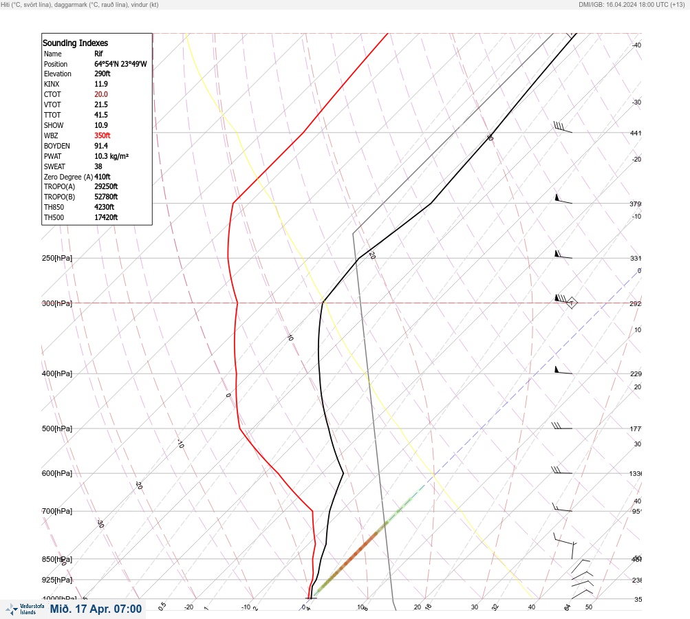Viewport: 690px width, 619px height.
Task: Select the wind barb at the 700 hPa line
Action: tap(562, 508)
